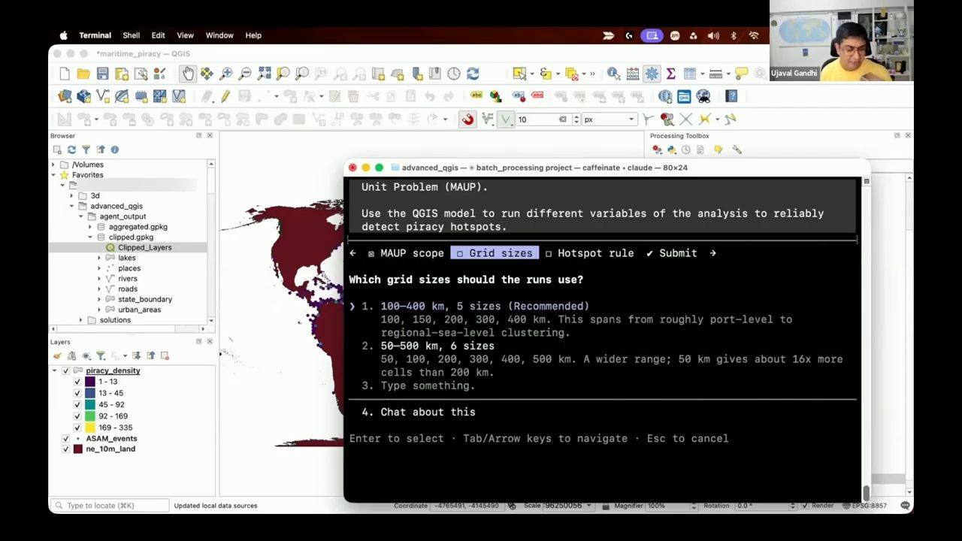Collapse the Favorites tree node

pos(53,175)
